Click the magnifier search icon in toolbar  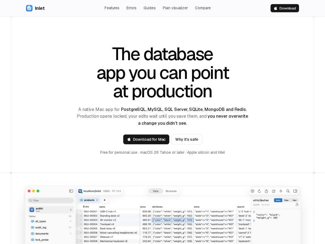click(288, 191)
